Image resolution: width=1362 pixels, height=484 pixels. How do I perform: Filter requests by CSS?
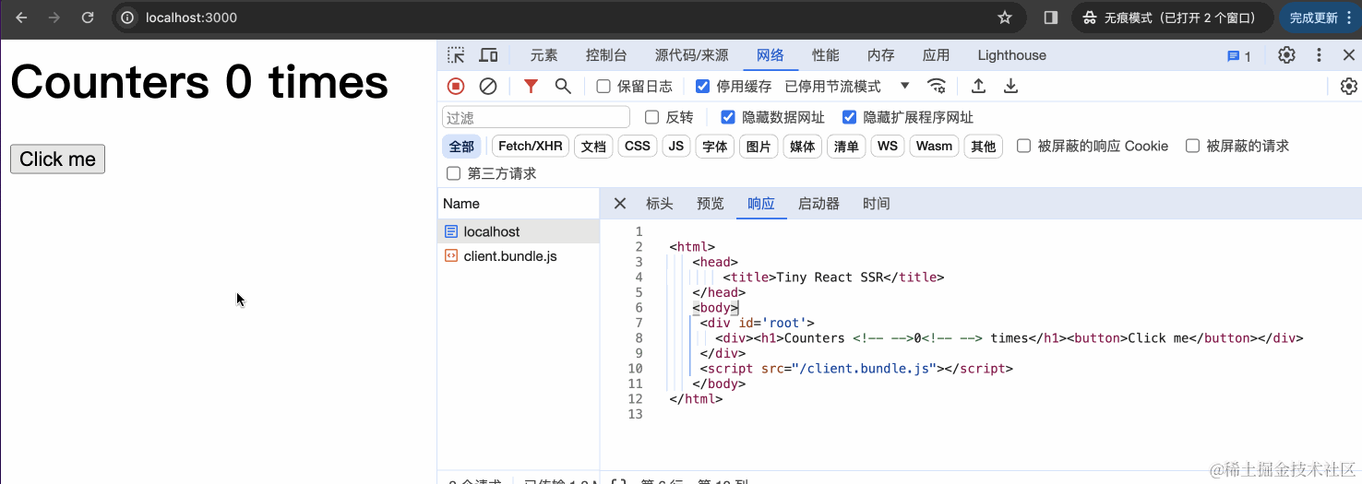pyautogui.click(x=638, y=147)
